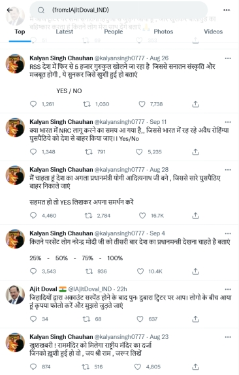Viewport: 239px width, 375px height.
Task: Retweet the Aug 23 Ram Mandir tweet
Action: [x=86, y=366]
